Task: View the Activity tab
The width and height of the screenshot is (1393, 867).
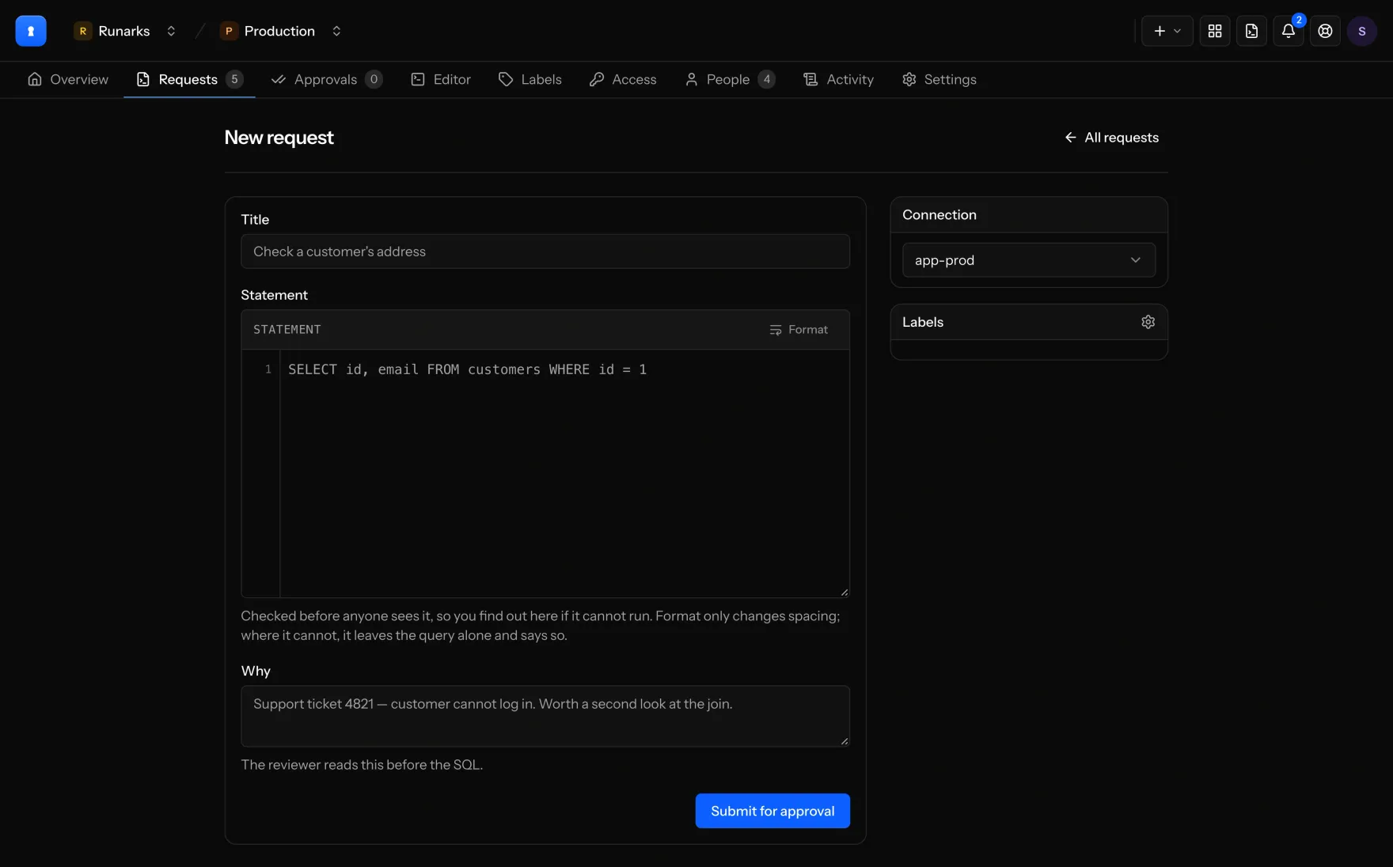Action: coord(838,79)
